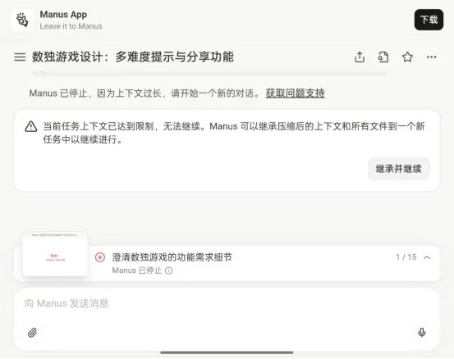Click the Manus App title text
The image size is (454, 359).
(63, 15)
